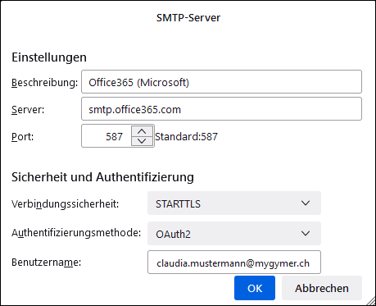The image size is (376, 306).
Task: Click the Standard:587 text next to the port
Action: (186, 136)
